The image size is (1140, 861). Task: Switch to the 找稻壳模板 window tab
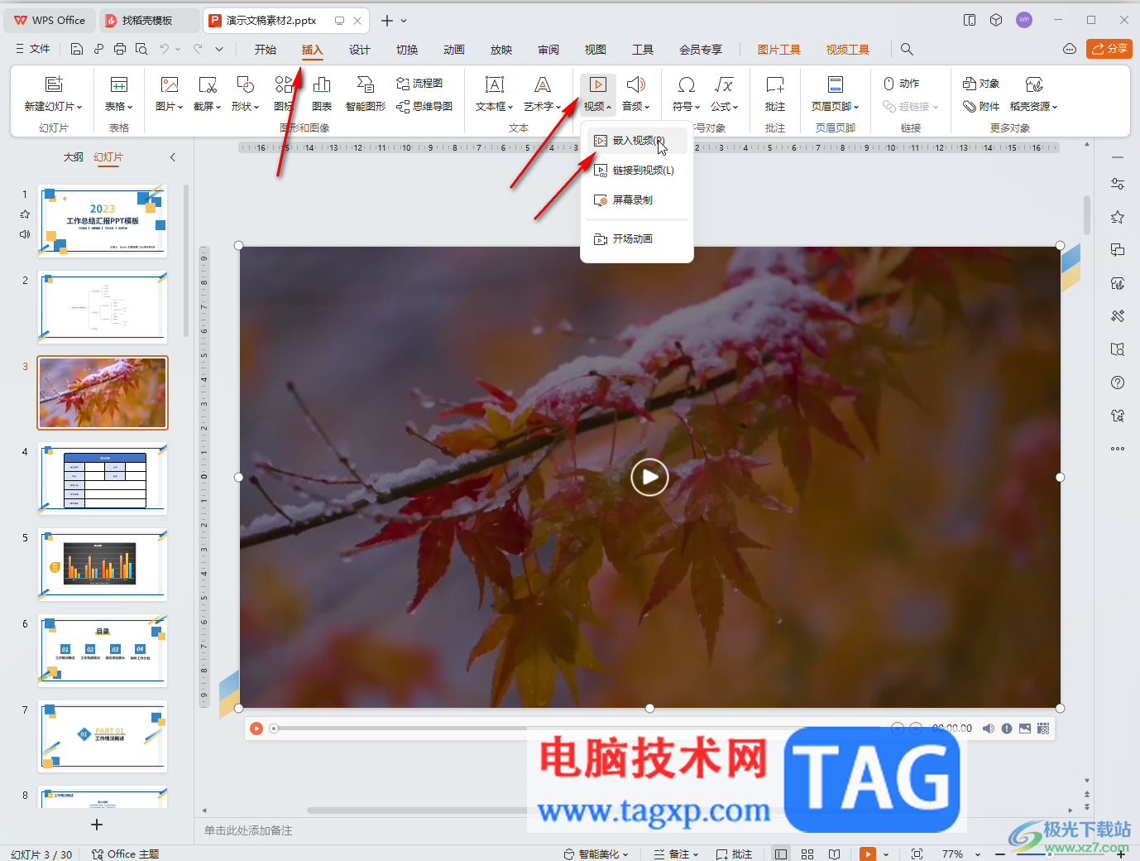click(x=149, y=21)
